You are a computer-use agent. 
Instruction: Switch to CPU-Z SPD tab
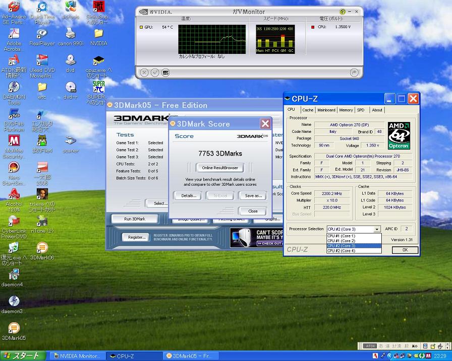click(361, 110)
